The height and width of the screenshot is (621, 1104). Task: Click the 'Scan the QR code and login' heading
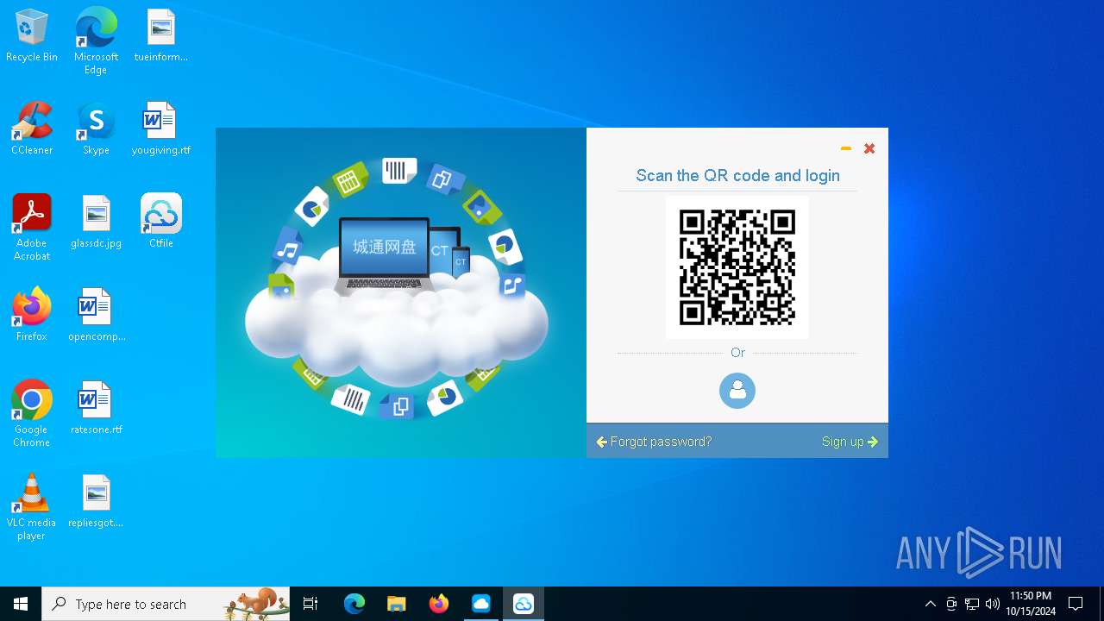737,176
